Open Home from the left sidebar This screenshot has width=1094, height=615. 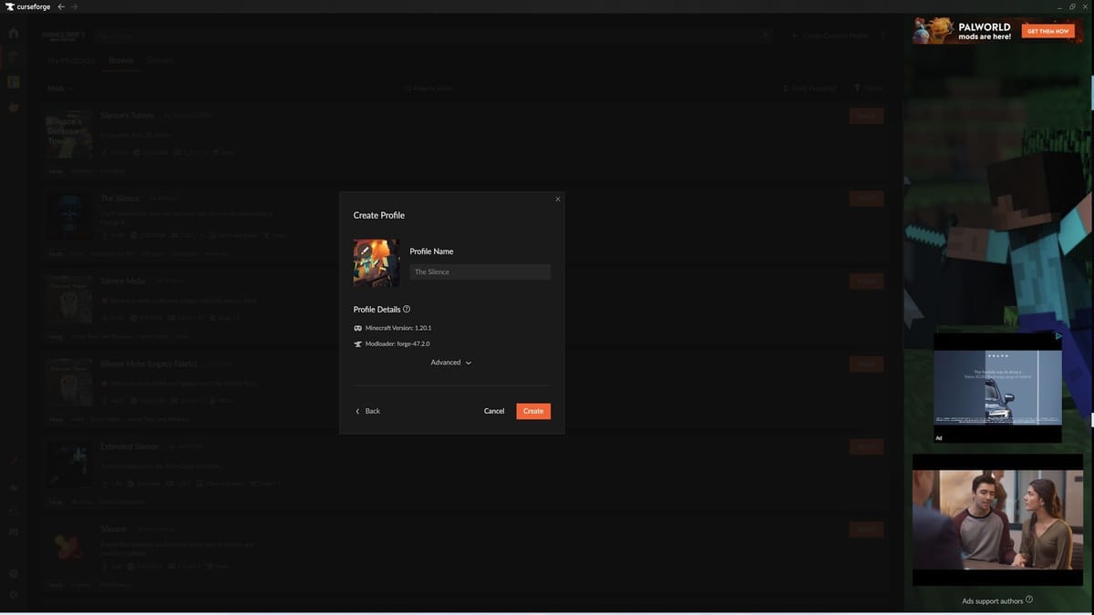point(14,34)
